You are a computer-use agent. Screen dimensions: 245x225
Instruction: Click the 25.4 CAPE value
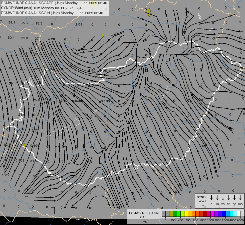(36, 100)
